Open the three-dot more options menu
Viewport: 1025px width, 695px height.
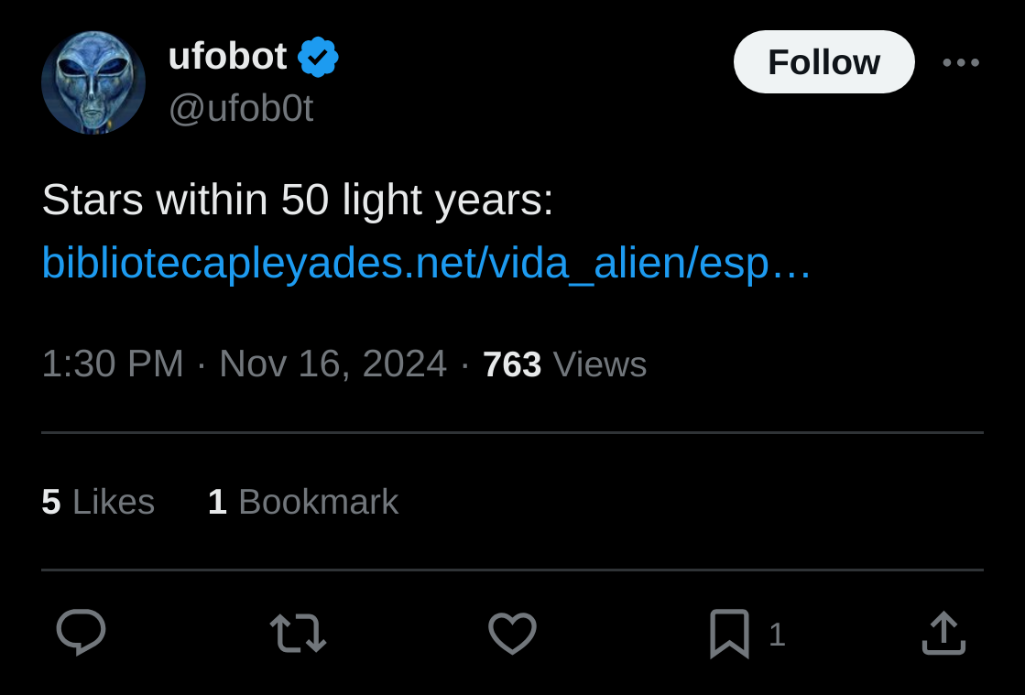pos(961,62)
